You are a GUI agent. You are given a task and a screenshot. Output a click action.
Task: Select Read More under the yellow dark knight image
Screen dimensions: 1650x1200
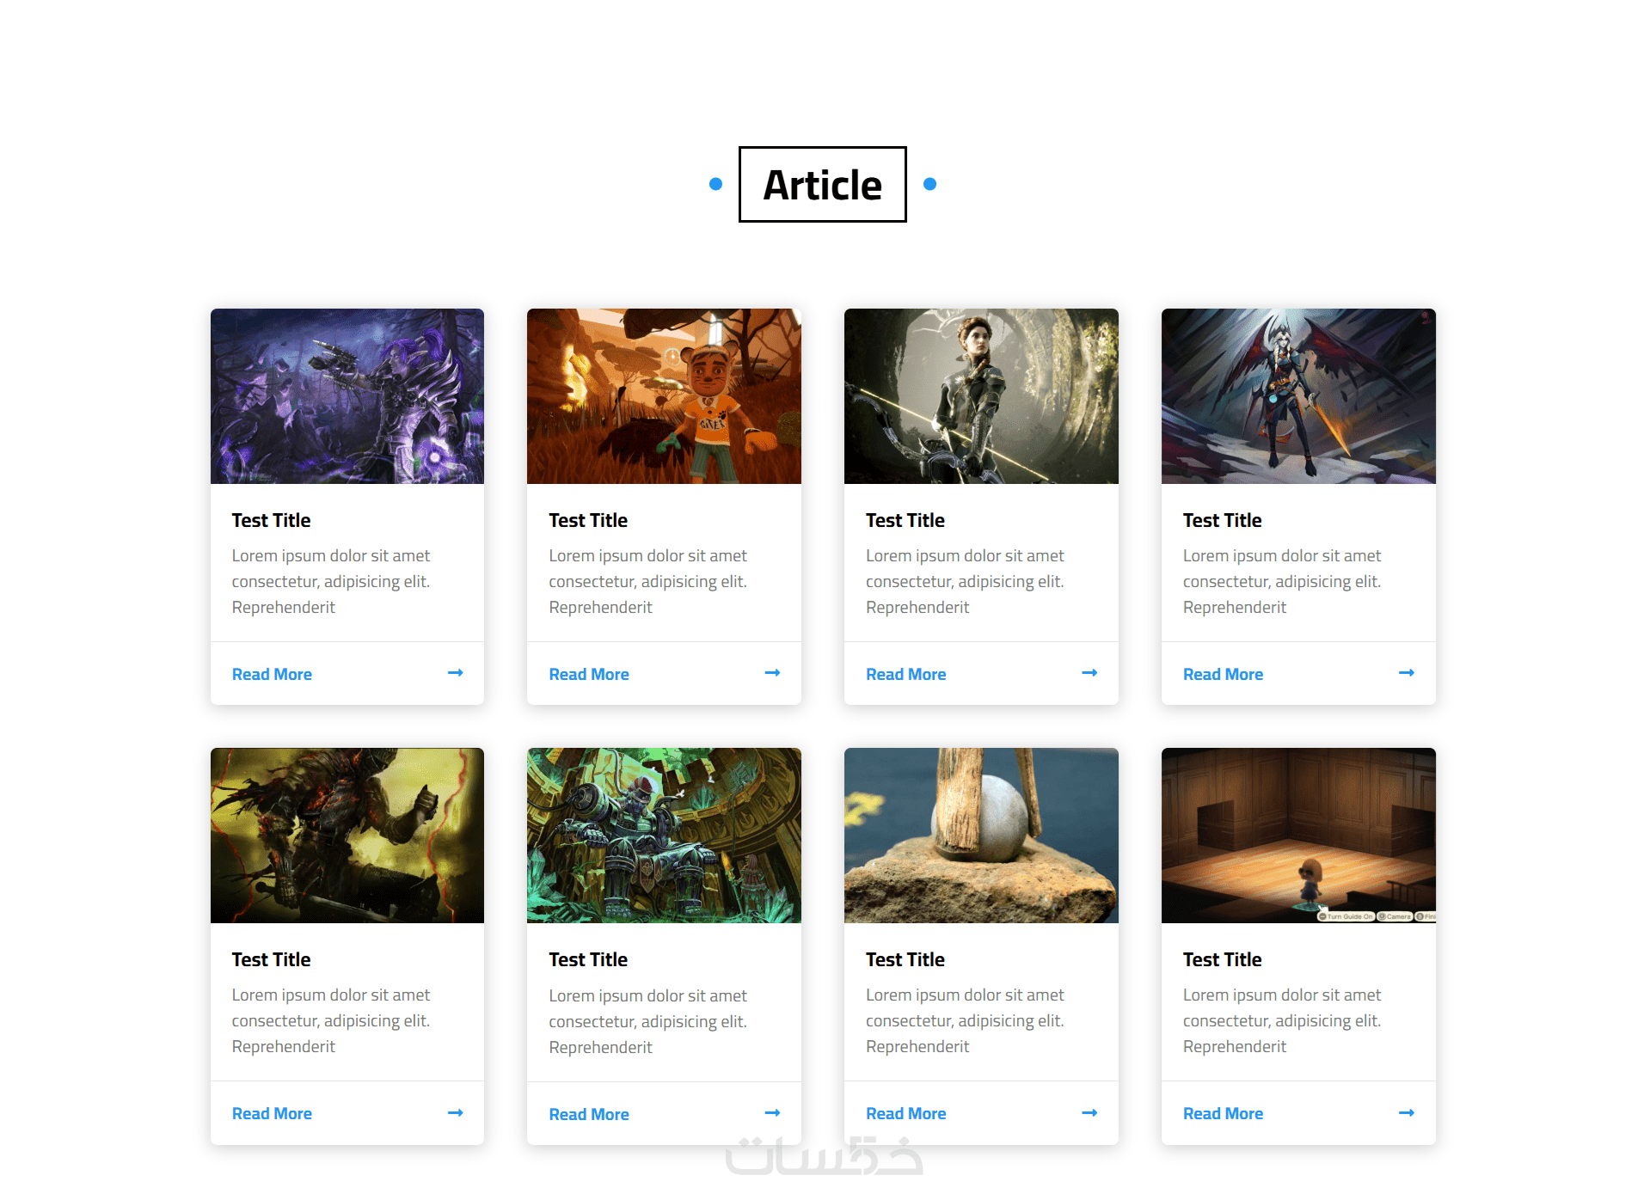(x=272, y=1113)
